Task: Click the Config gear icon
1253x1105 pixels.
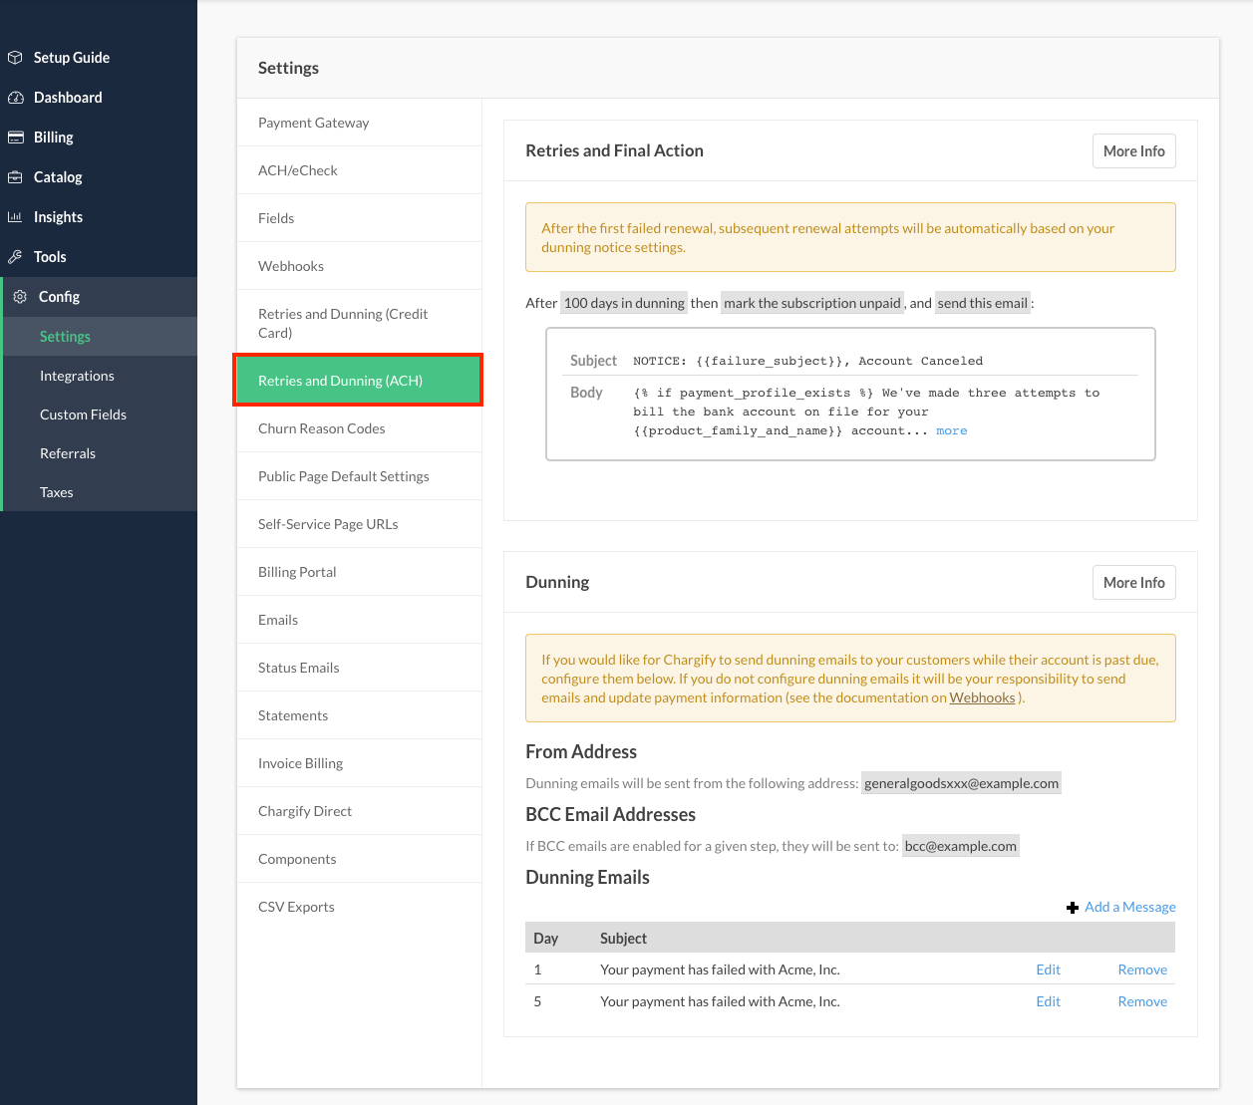Action: click(x=20, y=297)
